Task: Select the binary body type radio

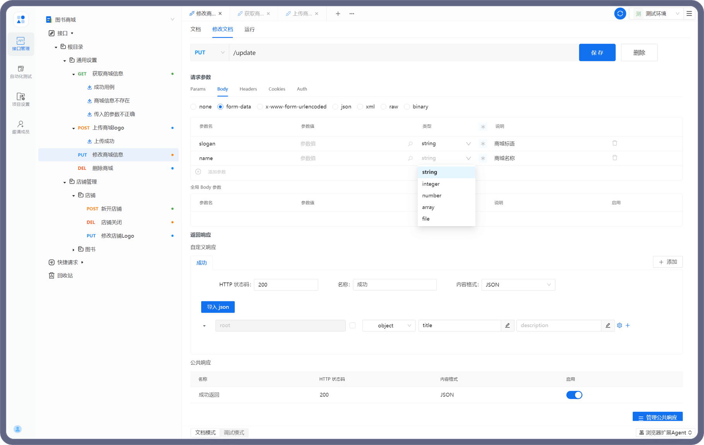Action: tap(407, 107)
